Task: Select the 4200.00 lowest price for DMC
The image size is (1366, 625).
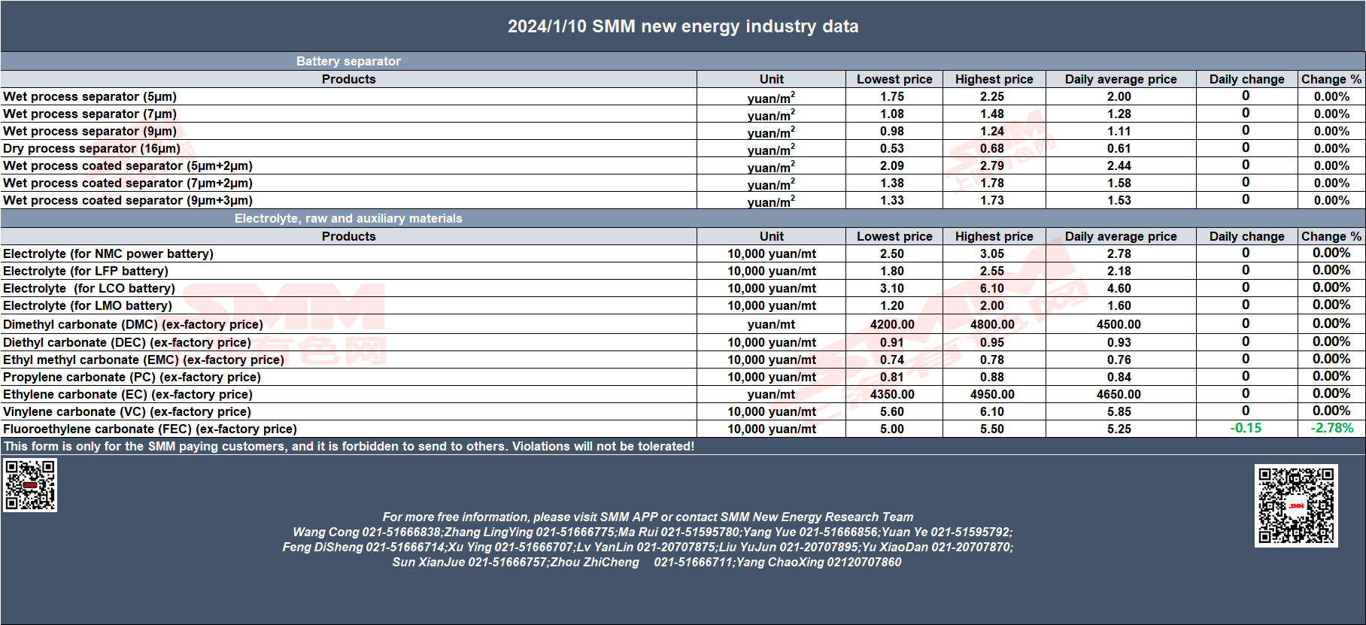Action: tap(892, 324)
